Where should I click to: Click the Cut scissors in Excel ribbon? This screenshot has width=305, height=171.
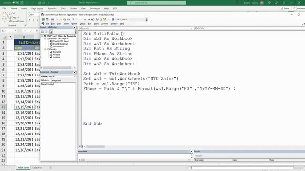(10, 13)
